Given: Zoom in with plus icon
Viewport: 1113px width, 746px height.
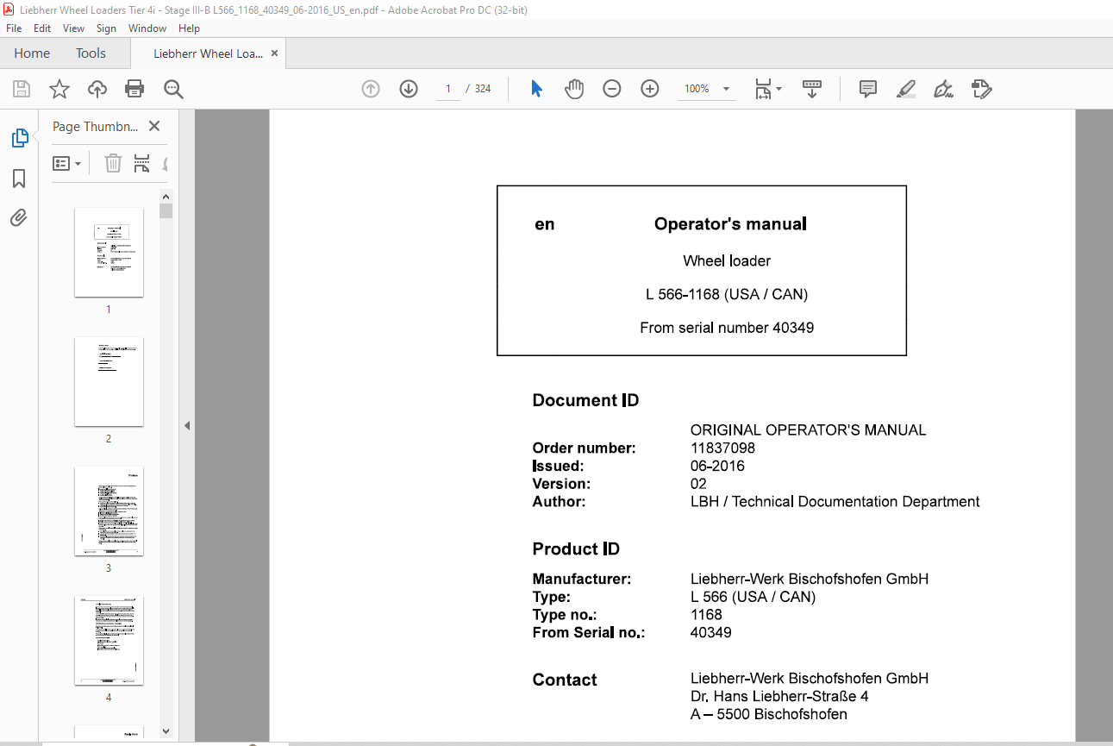Looking at the screenshot, I should (650, 89).
